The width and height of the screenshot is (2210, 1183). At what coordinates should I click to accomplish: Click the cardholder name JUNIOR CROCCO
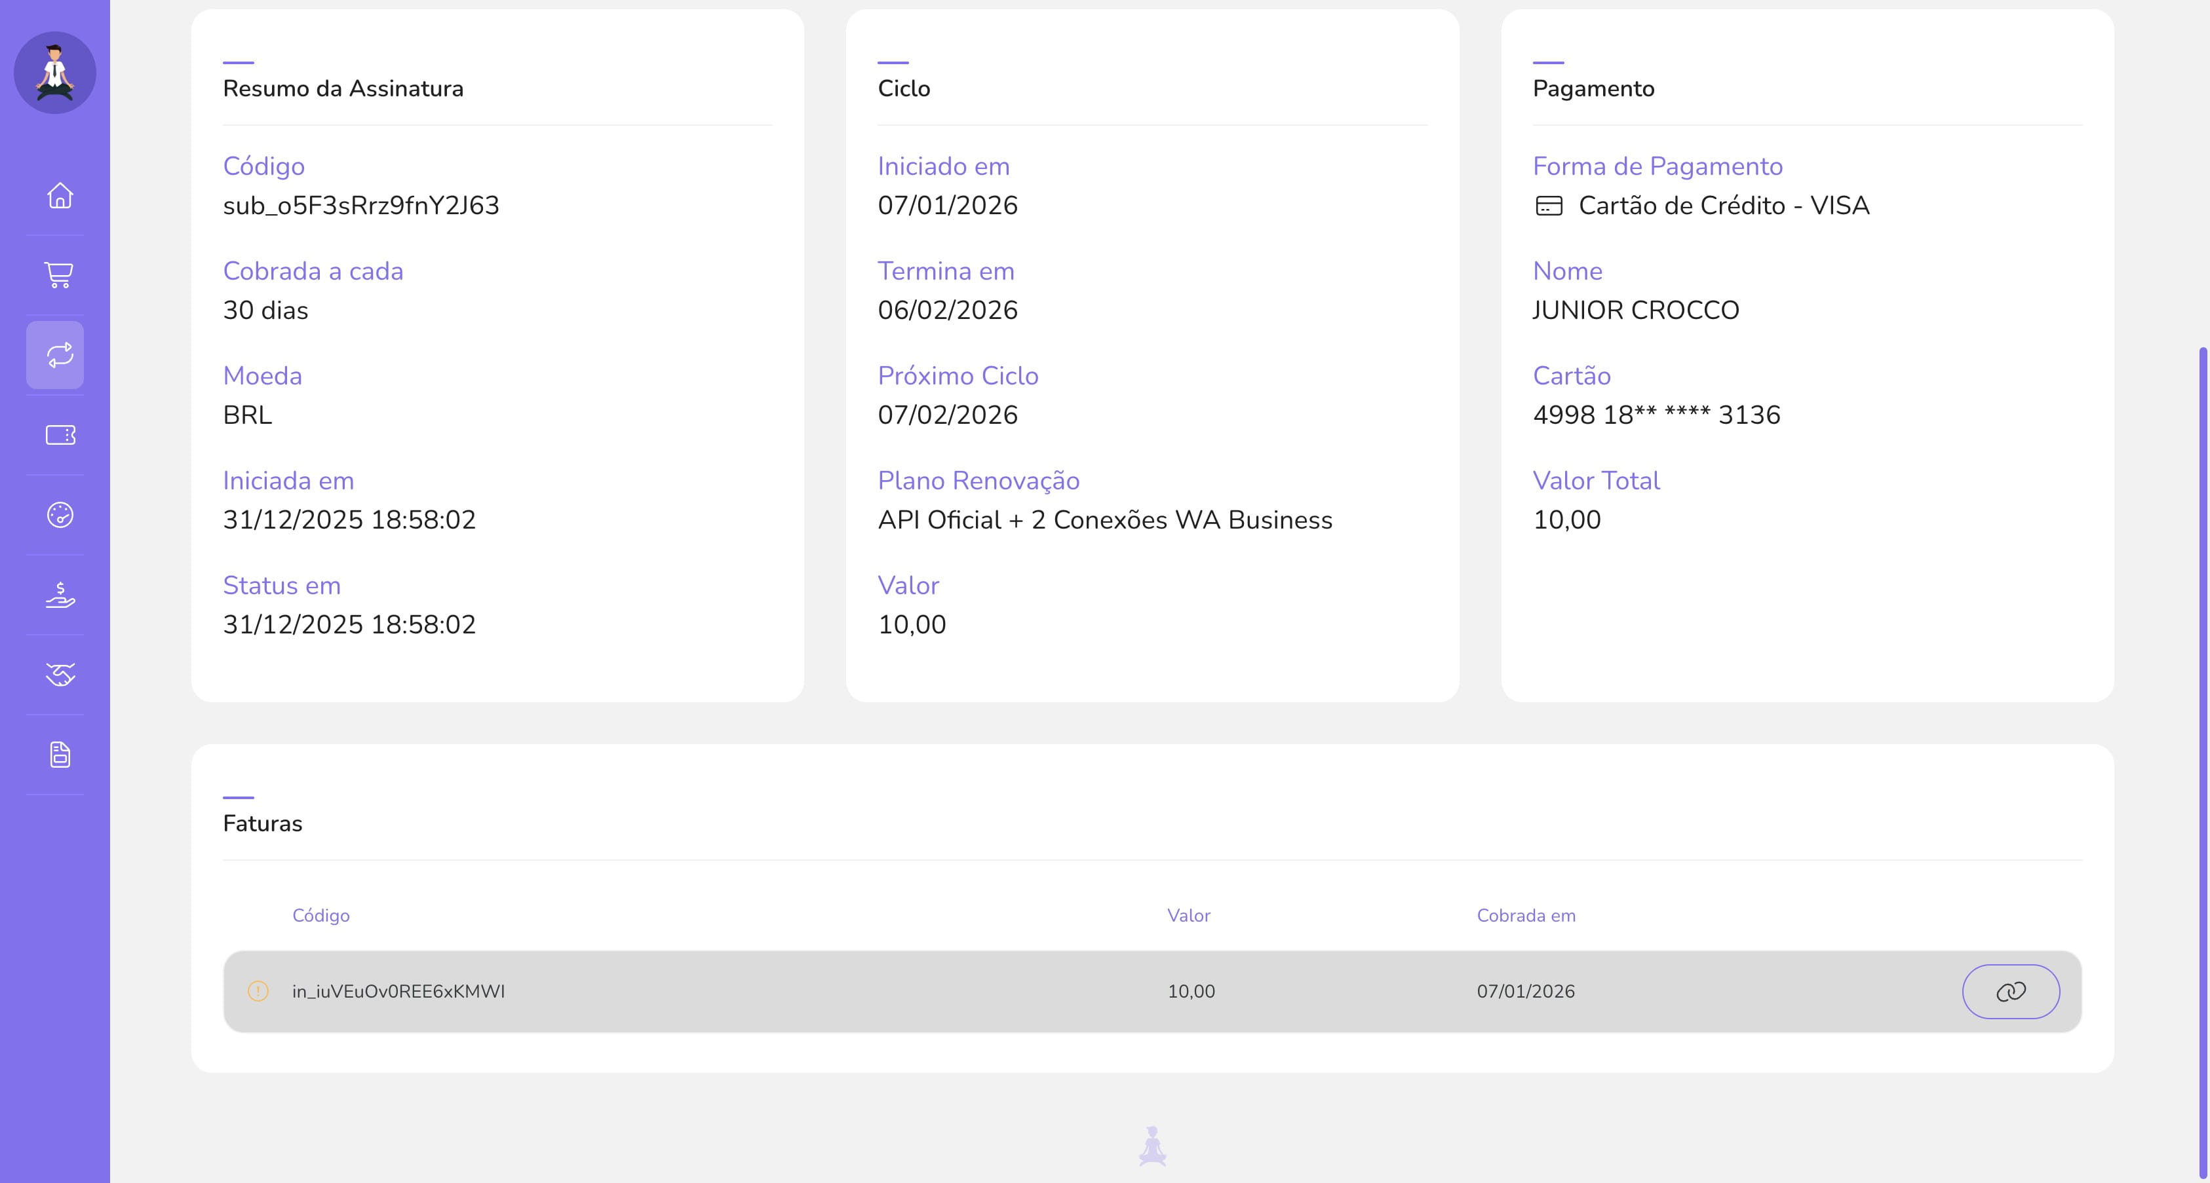click(1635, 310)
